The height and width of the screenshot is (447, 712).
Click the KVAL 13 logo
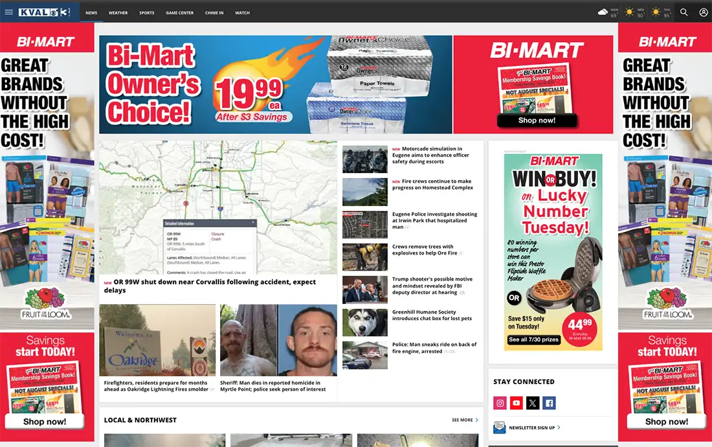[x=45, y=12]
